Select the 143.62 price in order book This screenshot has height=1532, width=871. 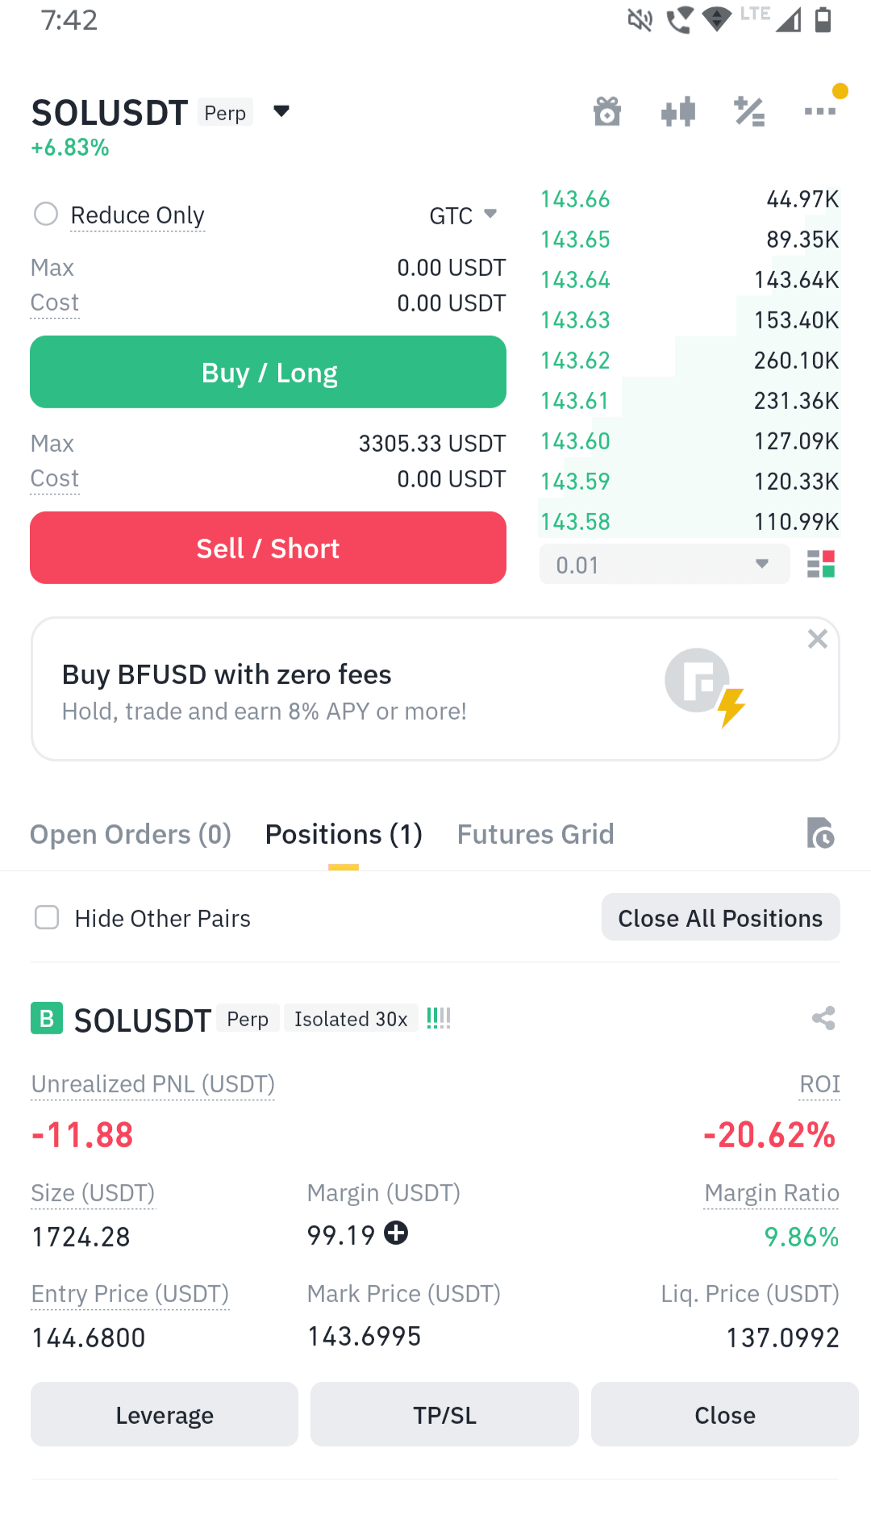[575, 361]
